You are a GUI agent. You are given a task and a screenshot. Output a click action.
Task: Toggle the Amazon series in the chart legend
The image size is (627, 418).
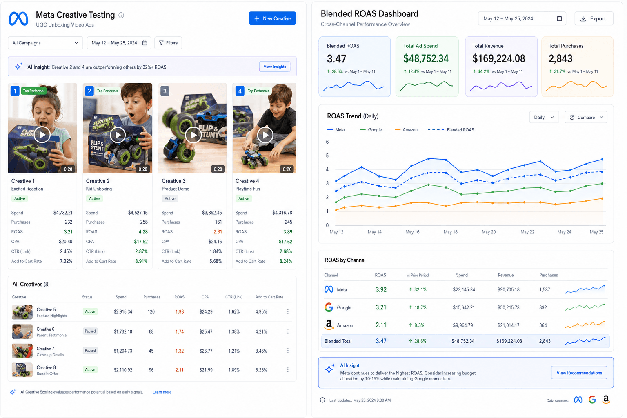click(x=406, y=130)
